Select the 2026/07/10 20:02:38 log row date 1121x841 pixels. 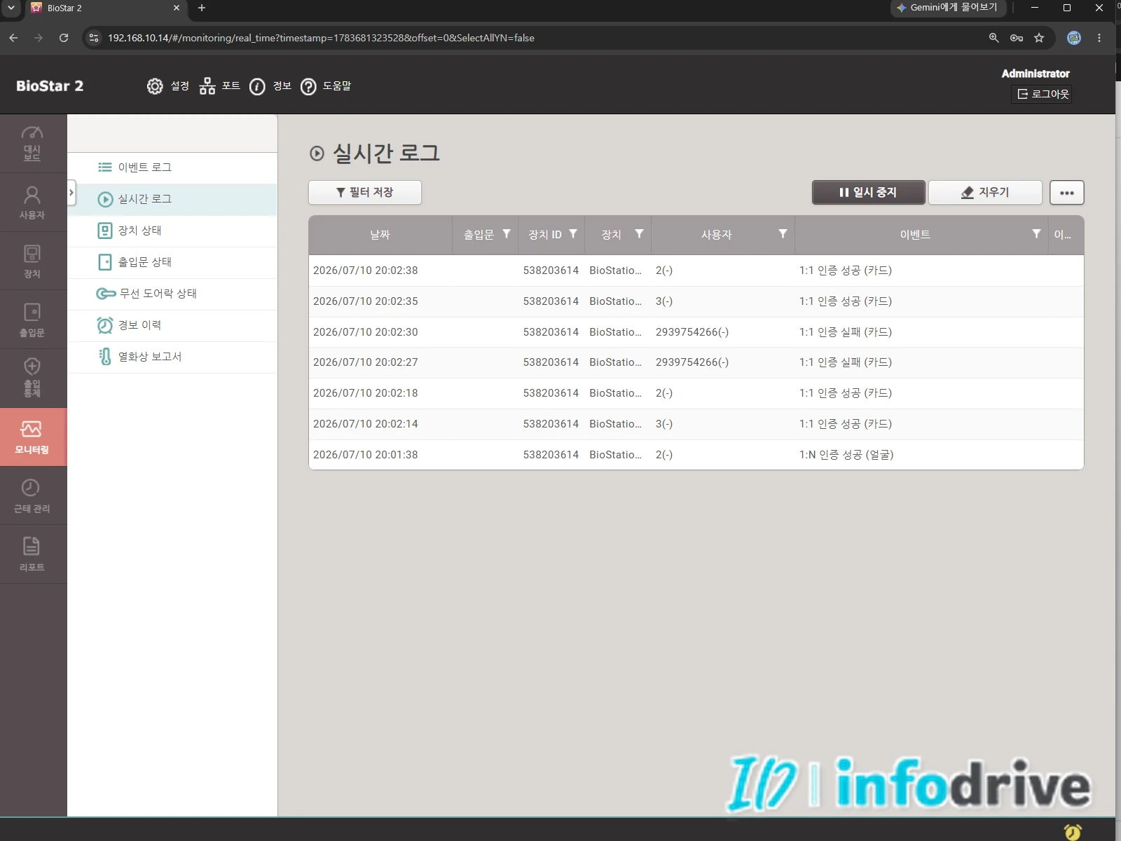pos(366,271)
